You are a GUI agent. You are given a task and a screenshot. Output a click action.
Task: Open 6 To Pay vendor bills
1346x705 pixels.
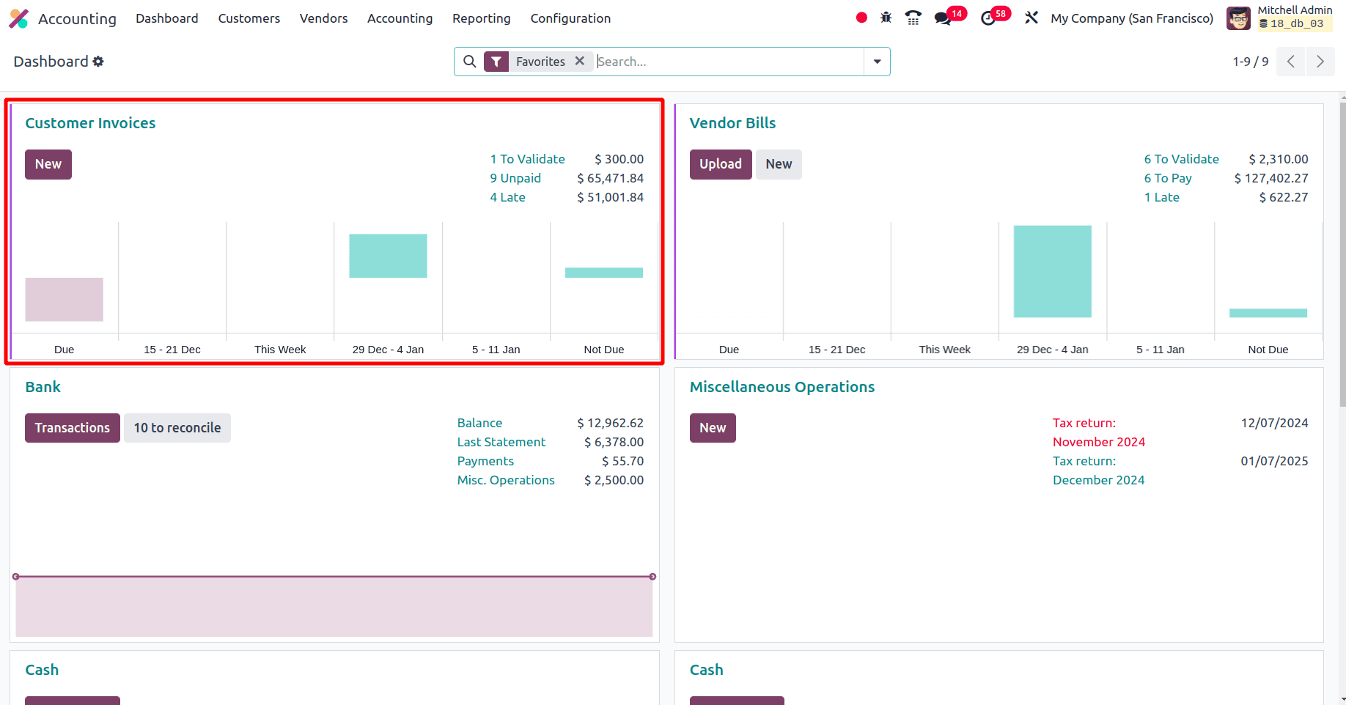(1168, 178)
